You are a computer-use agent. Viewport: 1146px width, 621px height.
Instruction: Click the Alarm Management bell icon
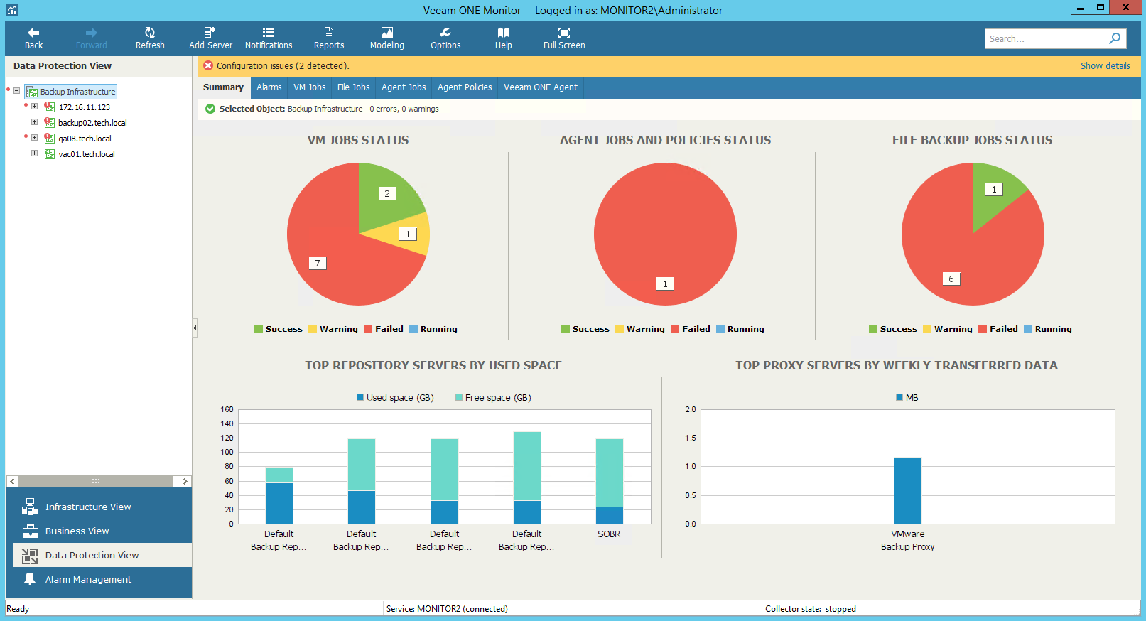(x=30, y=579)
